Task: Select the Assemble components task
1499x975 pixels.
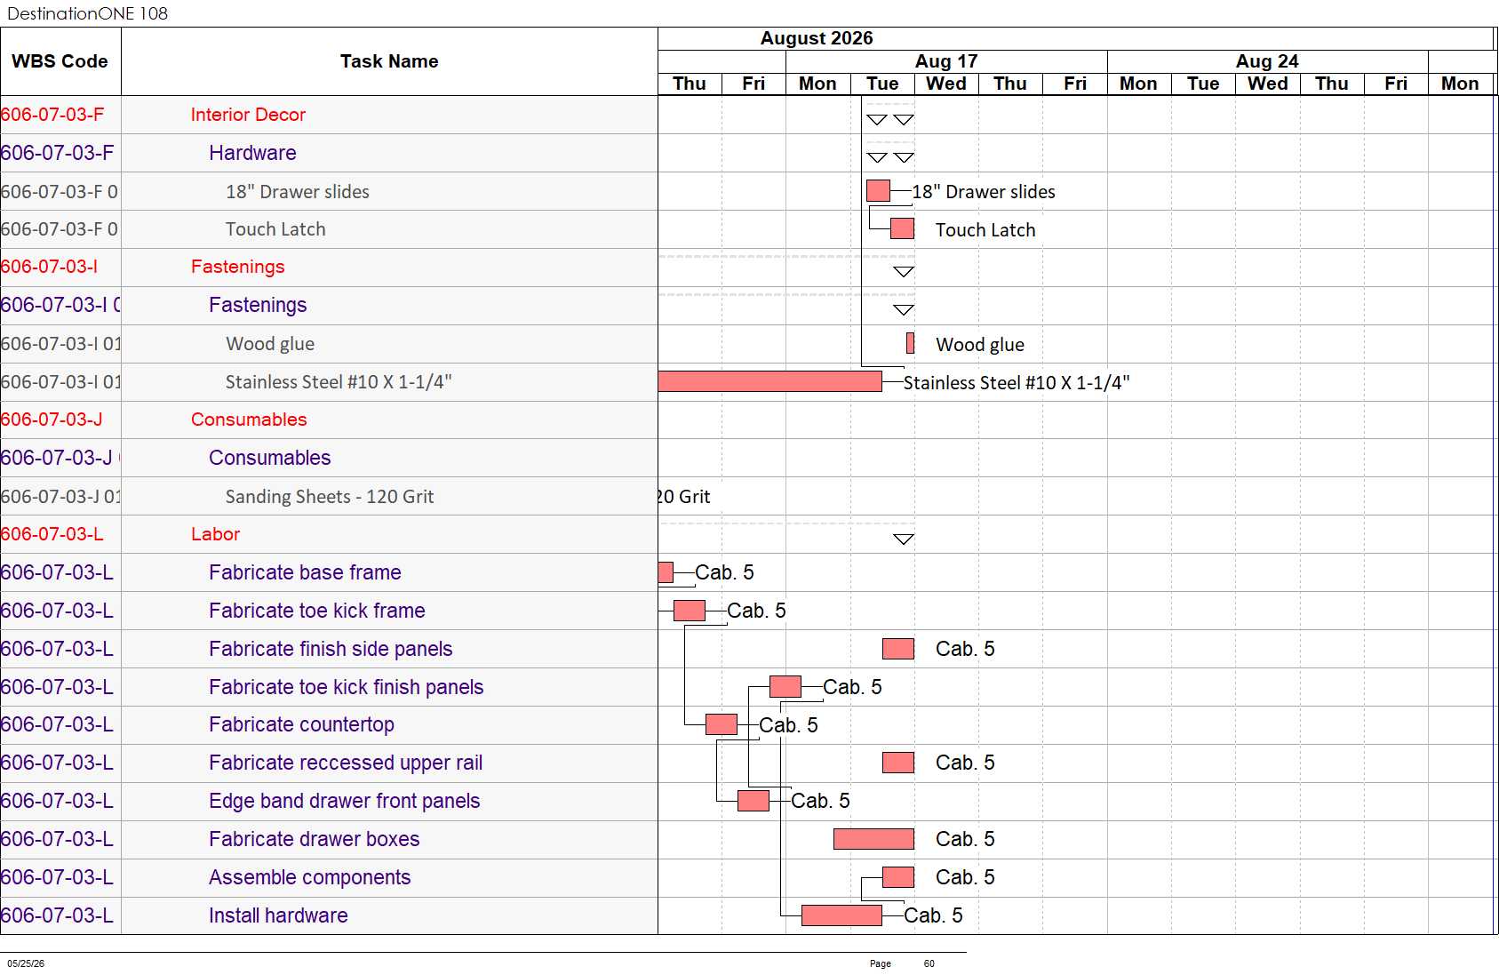Action: click(310, 877)
